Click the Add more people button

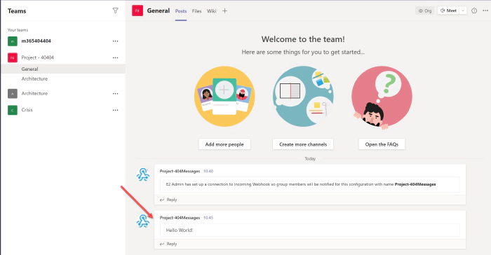224,144
